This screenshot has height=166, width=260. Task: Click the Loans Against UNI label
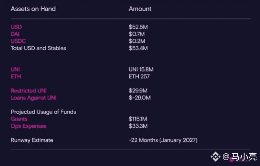click(x=34, y=98)
